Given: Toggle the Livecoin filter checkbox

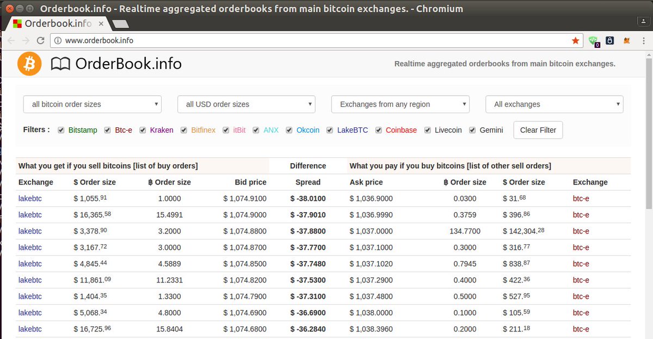Looking at the screenshot, I should tap(427, 130).
